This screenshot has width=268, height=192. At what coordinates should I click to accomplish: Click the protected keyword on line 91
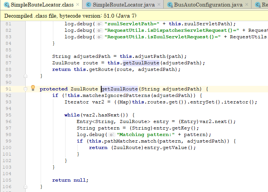click(54, 89)
